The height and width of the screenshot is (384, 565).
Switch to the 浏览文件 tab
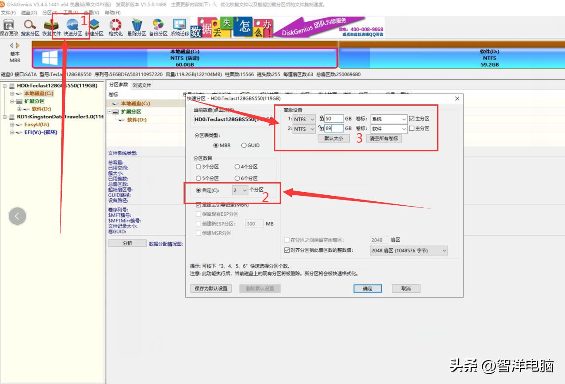(x=142, y=84)
